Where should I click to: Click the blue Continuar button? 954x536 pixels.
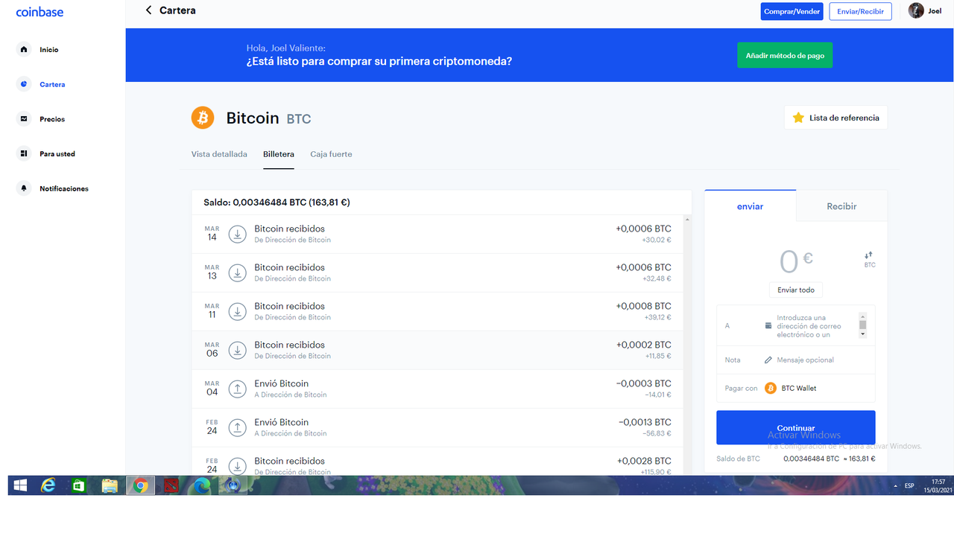[796, 427]
